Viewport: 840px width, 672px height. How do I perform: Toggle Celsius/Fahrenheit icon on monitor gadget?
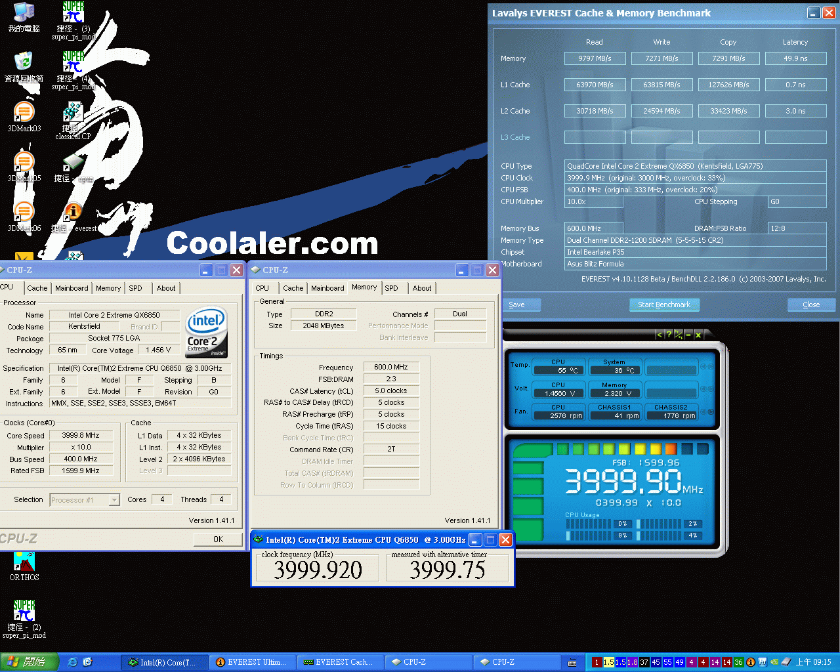tap(679, 335)
